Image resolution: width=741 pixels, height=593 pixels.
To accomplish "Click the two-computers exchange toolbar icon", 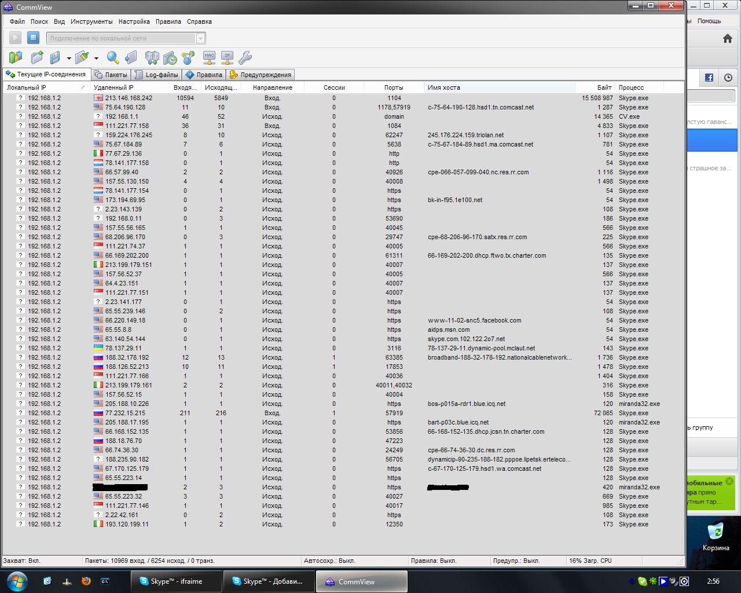I will (x=152, y=57).
